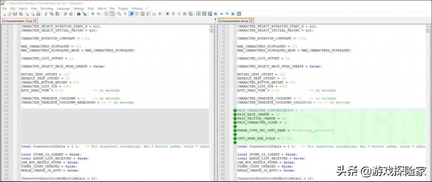Screen dimensions: 432x182
Task: Click the Stop Recording macro icon
Action: 173,14
